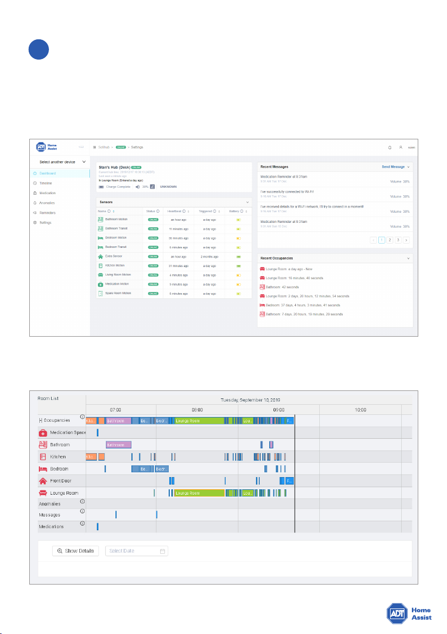Click the Occupancies info icon in Room List
447x634 pixels.
(82, 417)
